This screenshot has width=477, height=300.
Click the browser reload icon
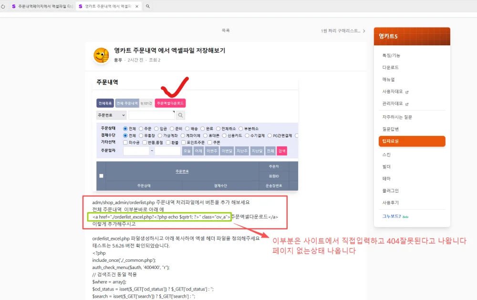[x=3, y=6]
